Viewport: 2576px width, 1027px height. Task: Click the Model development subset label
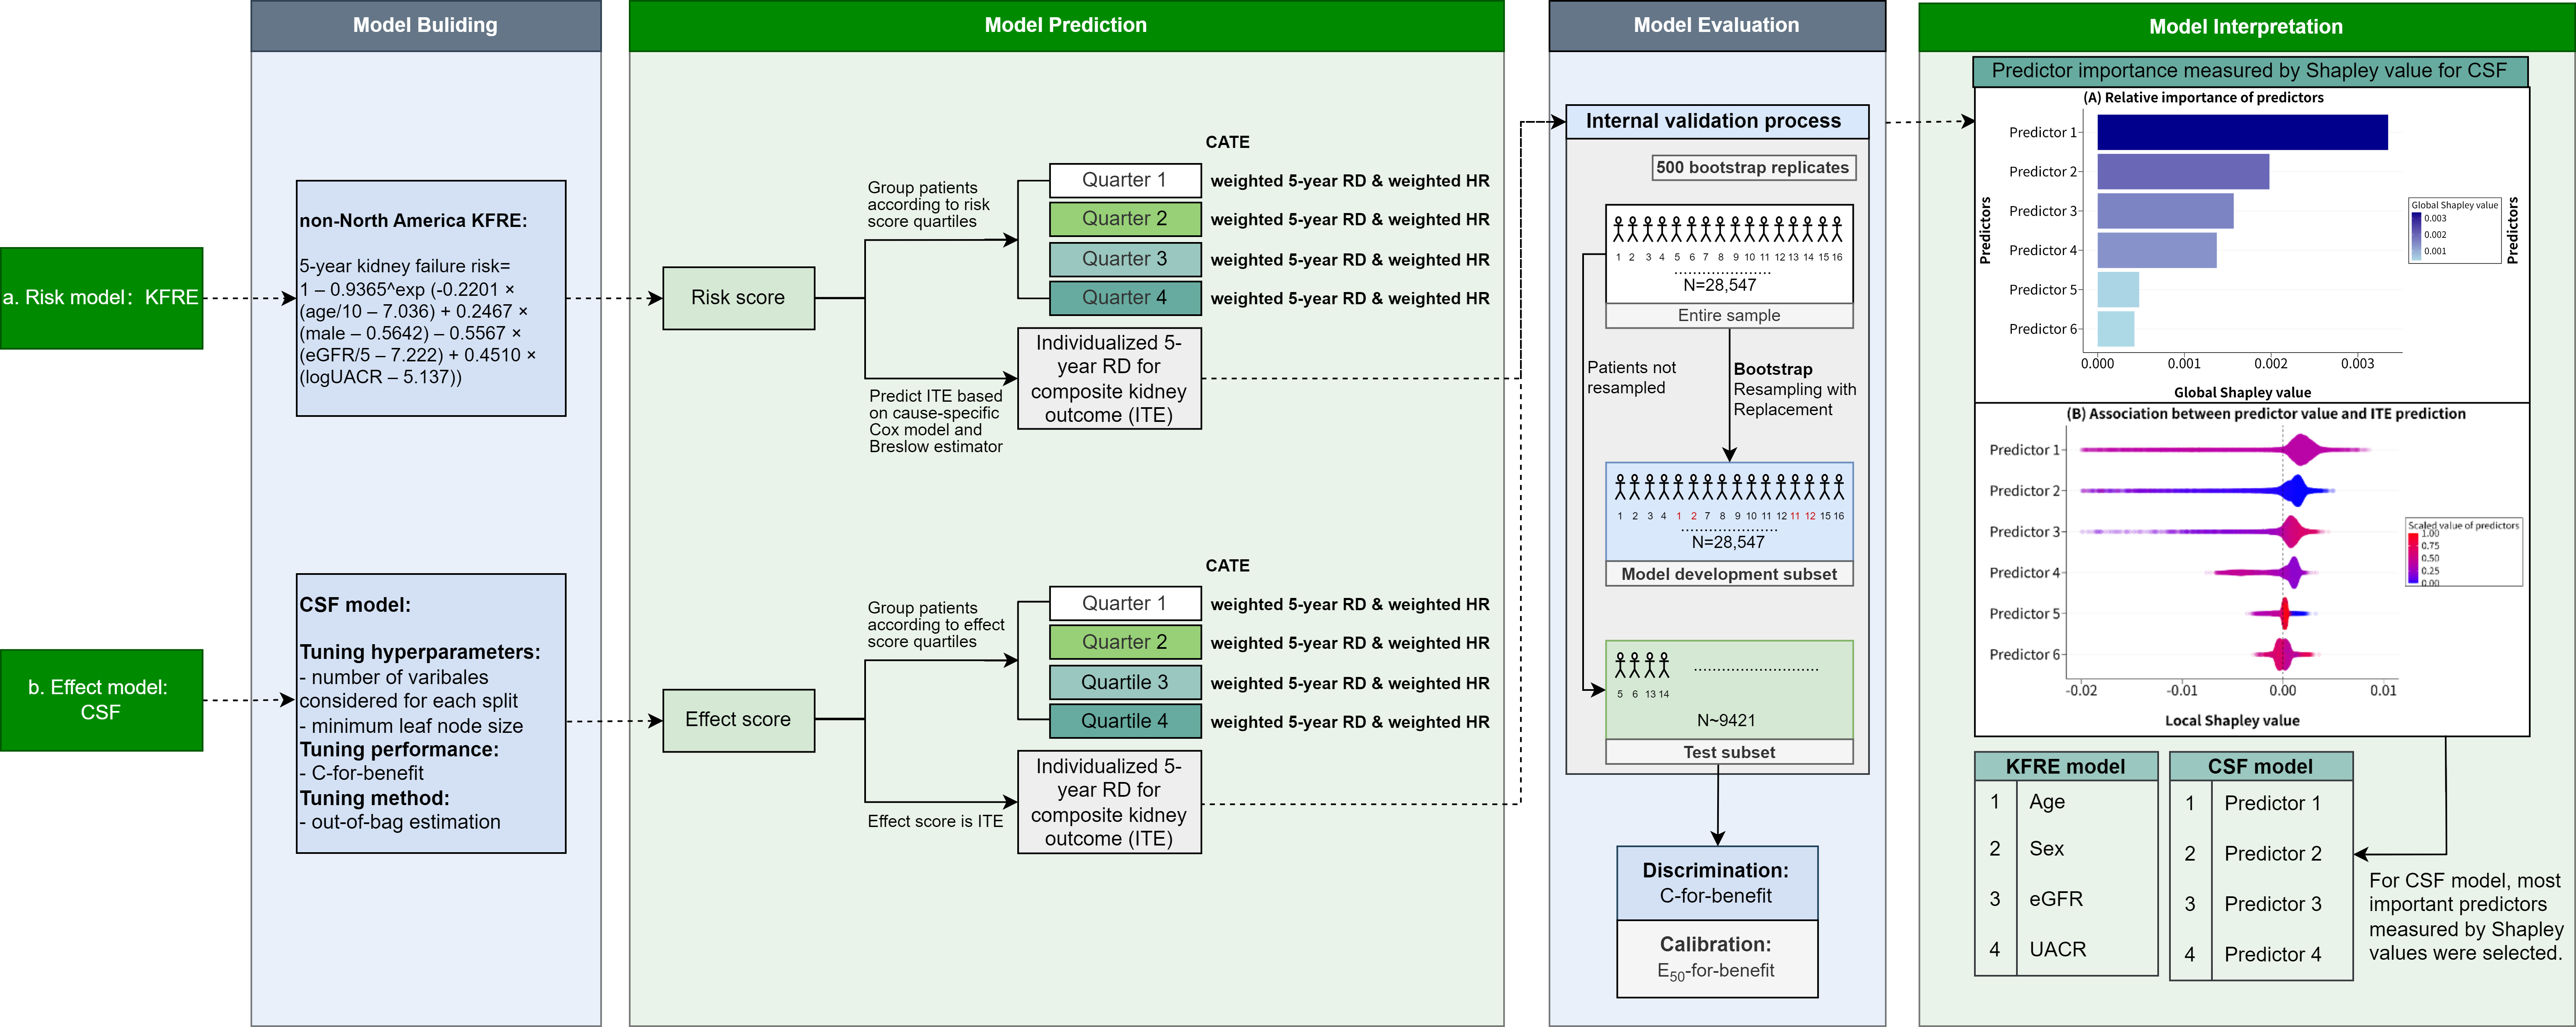[1729, 574]
